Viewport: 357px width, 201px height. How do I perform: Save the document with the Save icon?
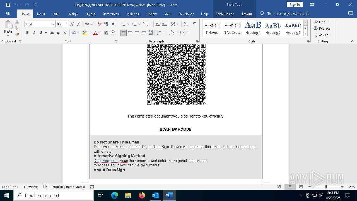pos(8,5)
